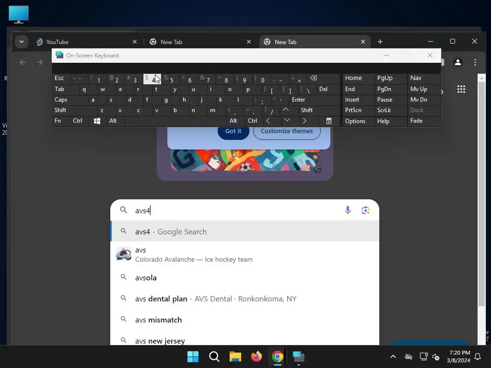491x368 pixels.
Task: Toggle the Caps key on keyboard
Action: pyautogui.click(x=70, y=100)
